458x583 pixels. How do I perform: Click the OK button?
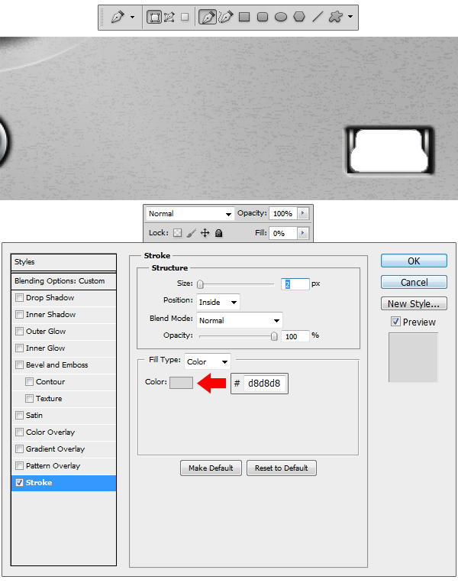(x=413, y=261)
